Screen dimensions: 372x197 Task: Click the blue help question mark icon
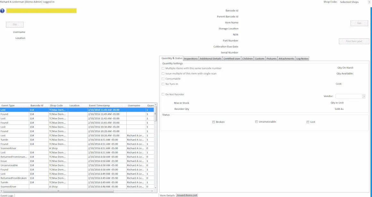pyautogui.click(x=3, y=11)
